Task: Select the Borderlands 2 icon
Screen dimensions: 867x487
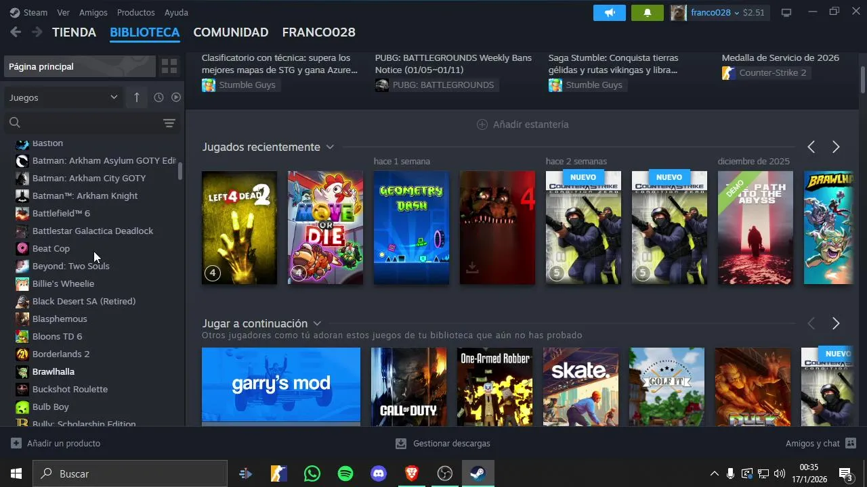Action: (22, 354)
